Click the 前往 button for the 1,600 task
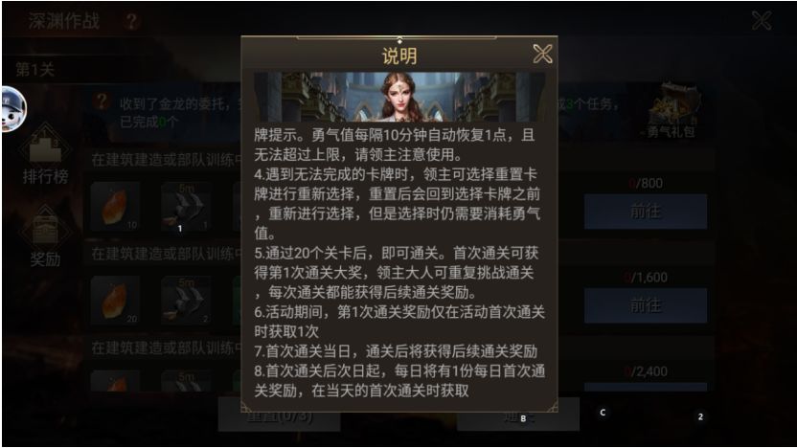 (646, 305)
